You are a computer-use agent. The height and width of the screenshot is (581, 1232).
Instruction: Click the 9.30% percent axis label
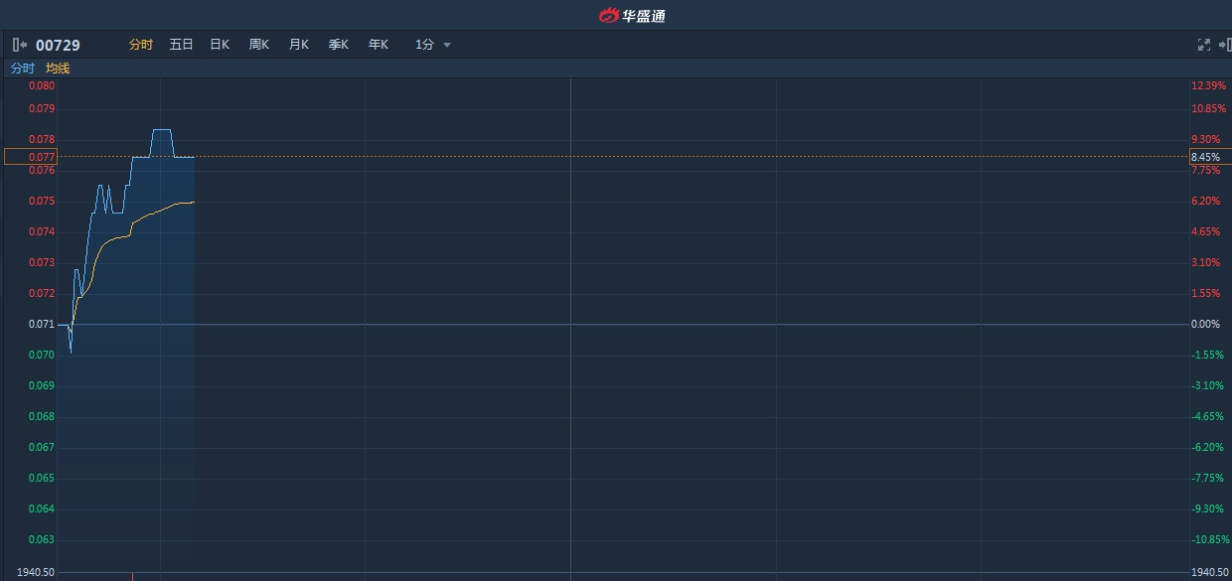click(1205, 139)
